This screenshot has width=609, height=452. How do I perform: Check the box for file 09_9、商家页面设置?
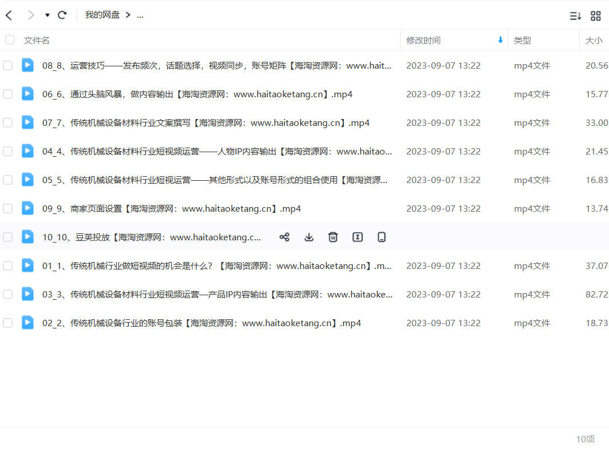coord(8,208)
